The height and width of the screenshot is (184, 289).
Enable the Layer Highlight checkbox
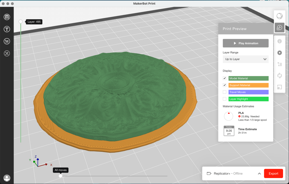(x=225, y=99)
